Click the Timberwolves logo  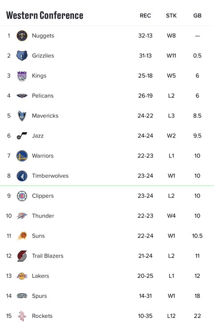[x=22, y=176]
